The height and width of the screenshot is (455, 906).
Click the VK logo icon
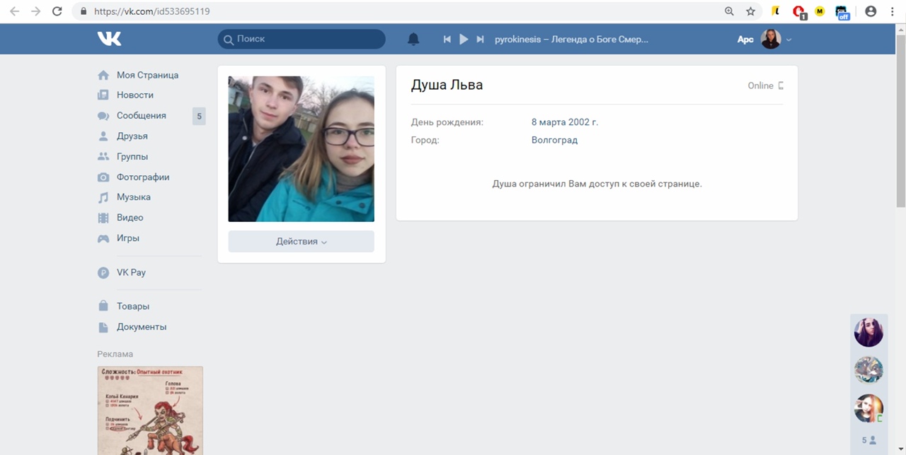click(110, 39)
